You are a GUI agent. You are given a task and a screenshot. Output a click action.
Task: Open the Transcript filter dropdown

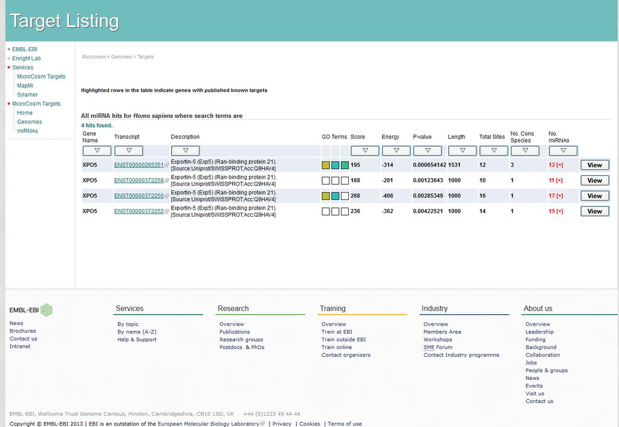pyautogui.click(x=129, y=150)
